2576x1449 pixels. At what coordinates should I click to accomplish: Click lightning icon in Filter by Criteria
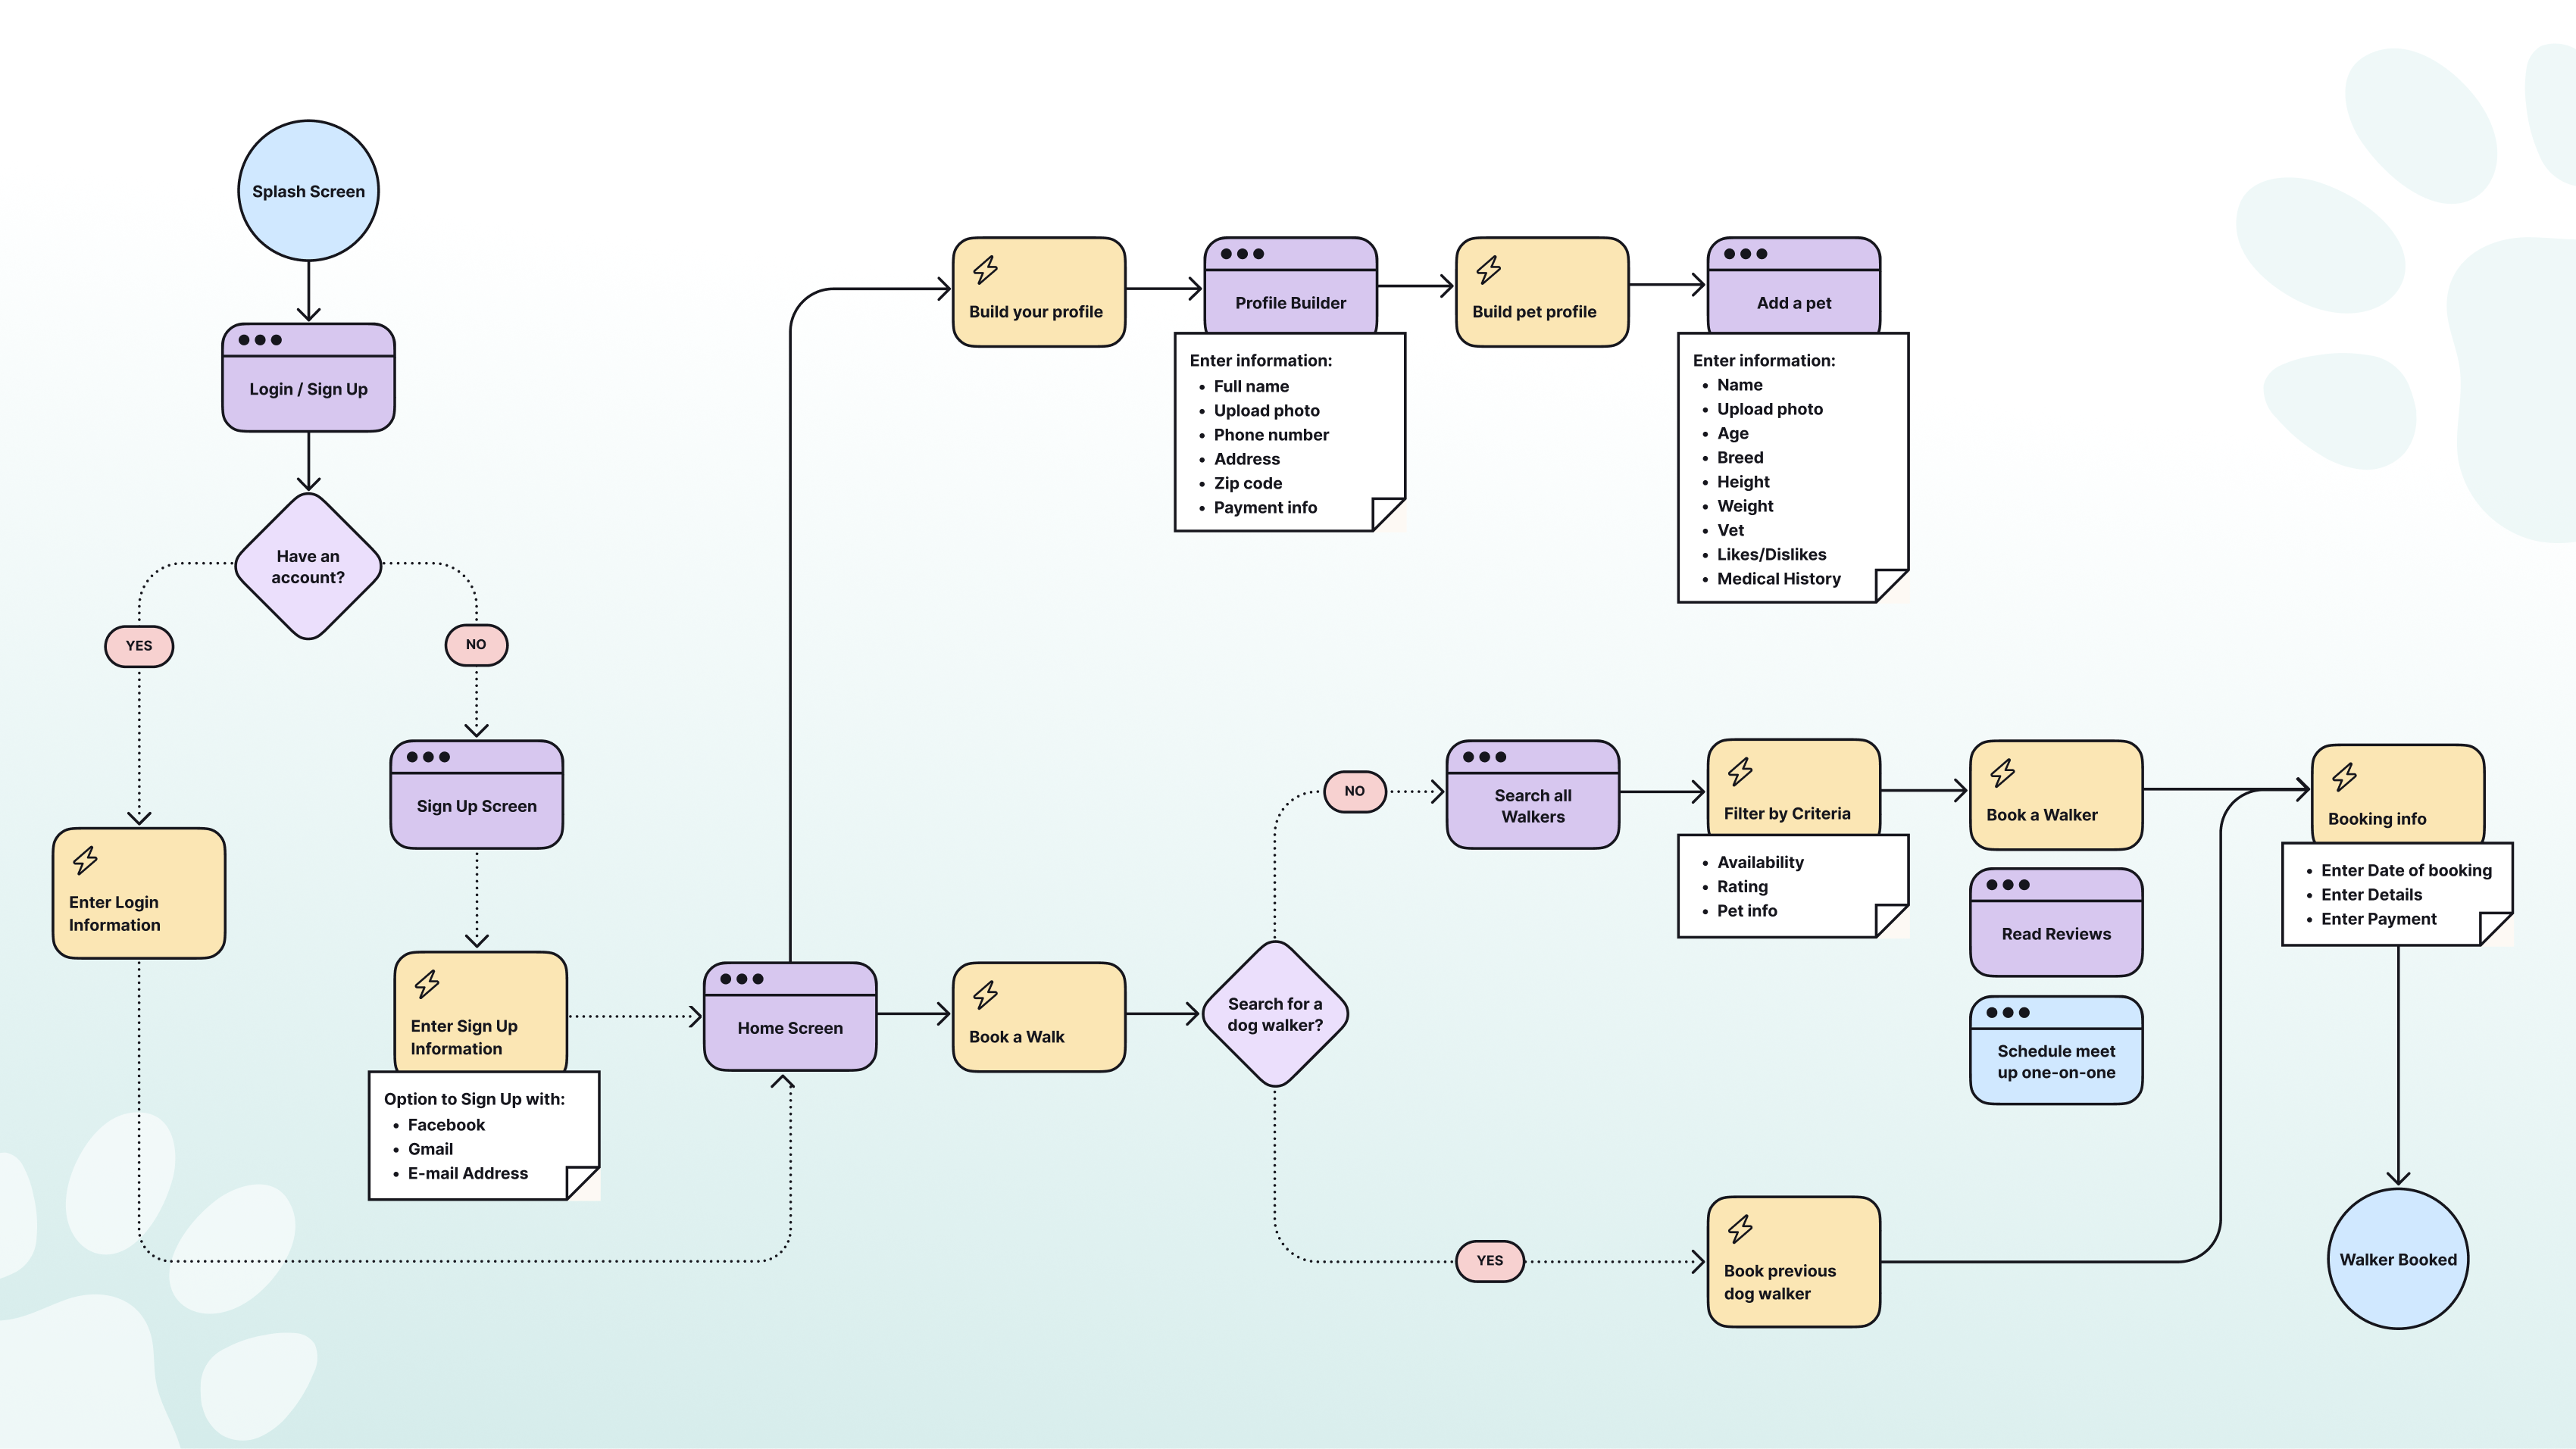(1740, 771)
